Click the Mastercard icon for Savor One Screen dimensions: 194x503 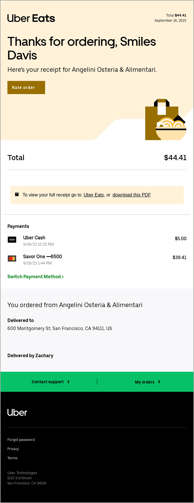(x=12, y=258)
